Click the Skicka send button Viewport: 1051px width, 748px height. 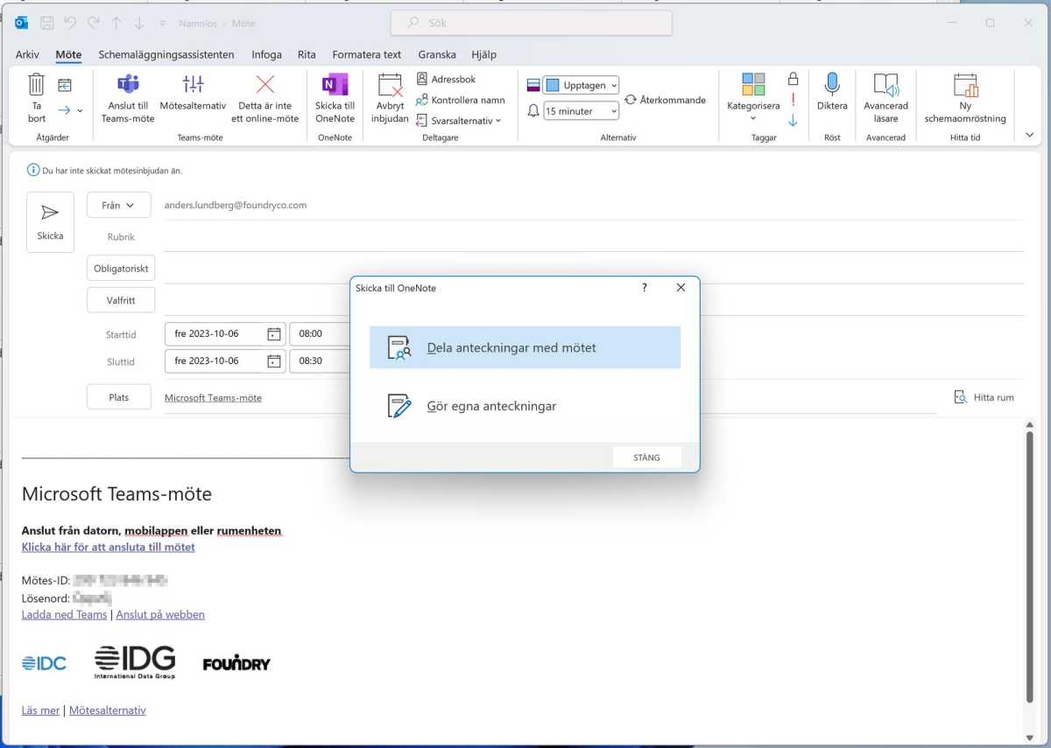pos(50,222)
